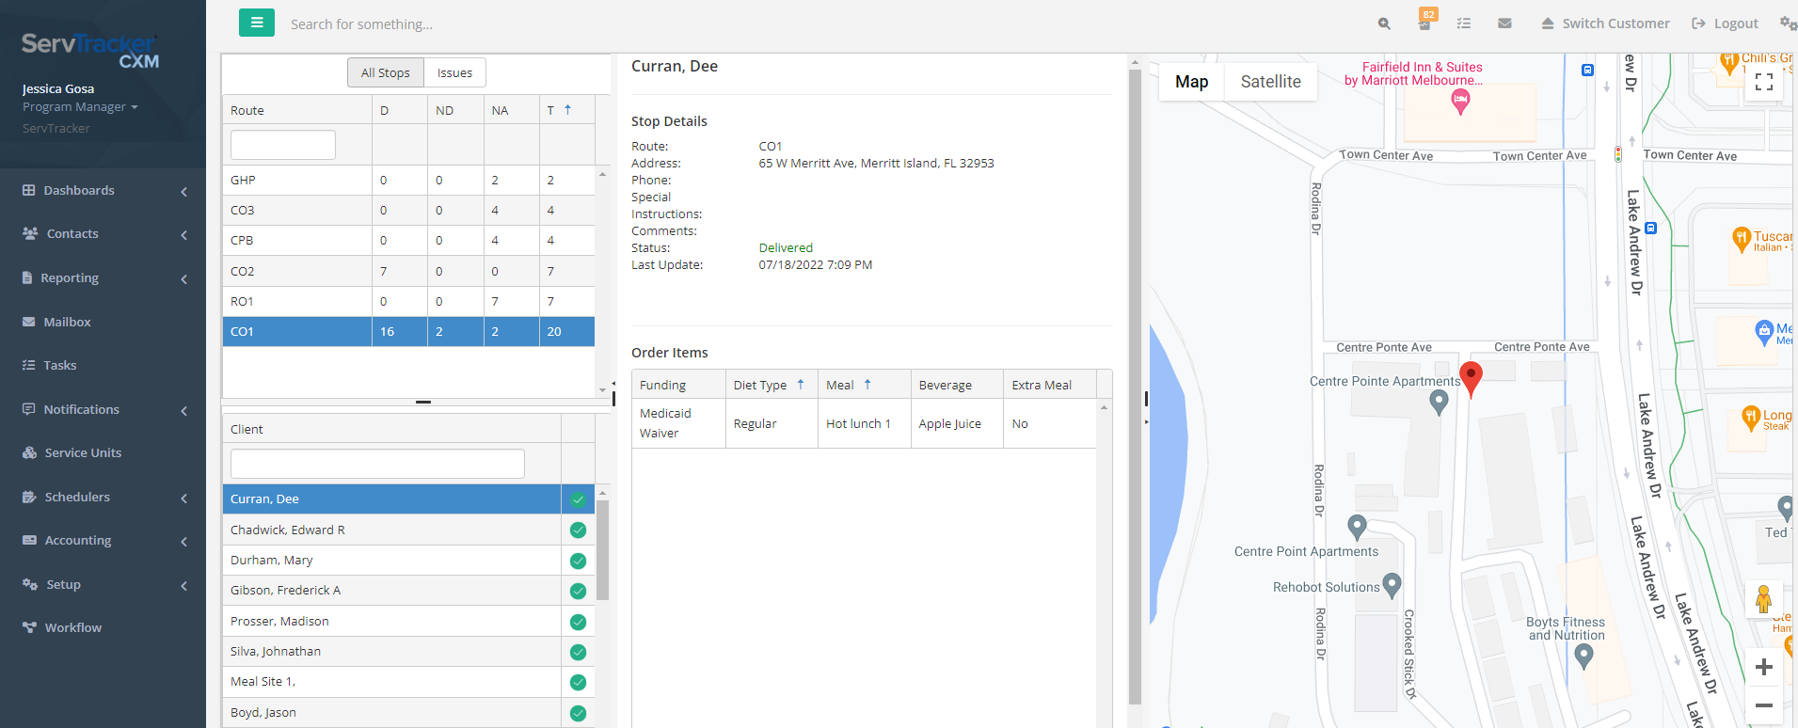The height and width of the screenshot is (728, 1798).
Task: Click Switch Customer
Action: point(1605,24)
